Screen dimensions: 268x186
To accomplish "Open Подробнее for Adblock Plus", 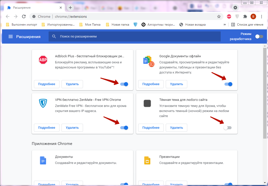I will [47, 84].
